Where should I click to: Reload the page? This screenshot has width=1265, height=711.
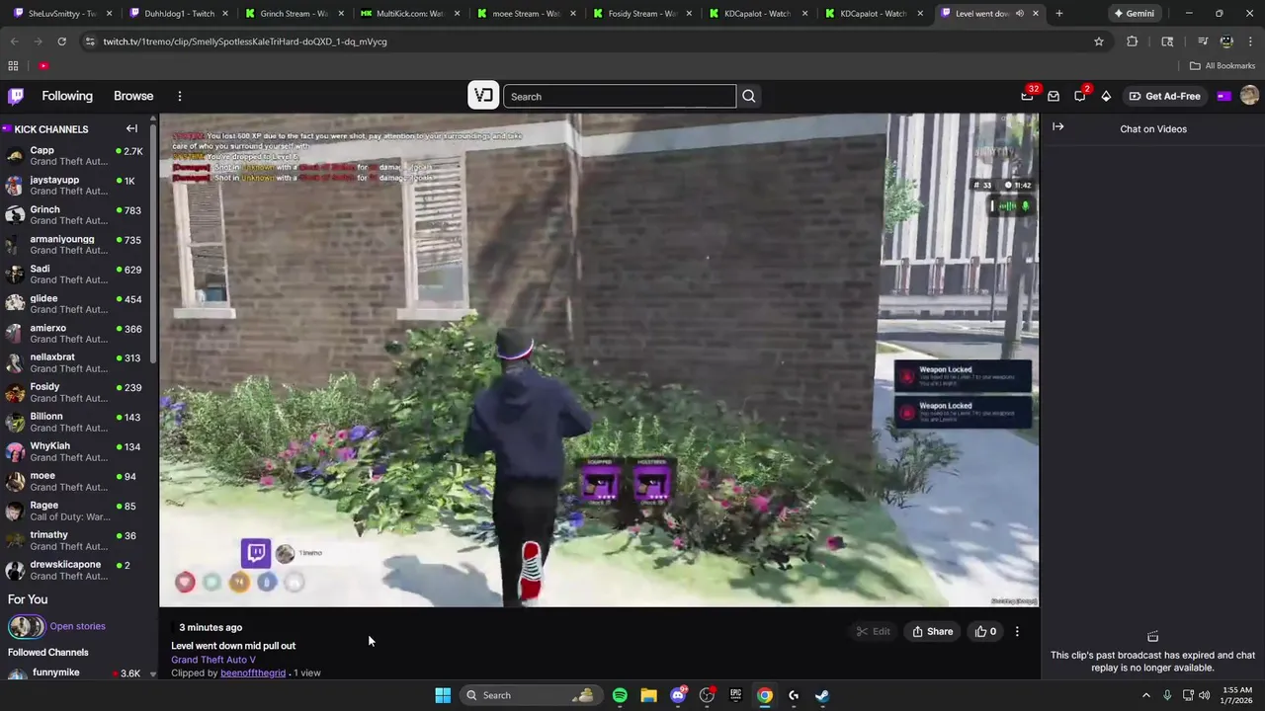pyautogui.click(x=61, y=41)
